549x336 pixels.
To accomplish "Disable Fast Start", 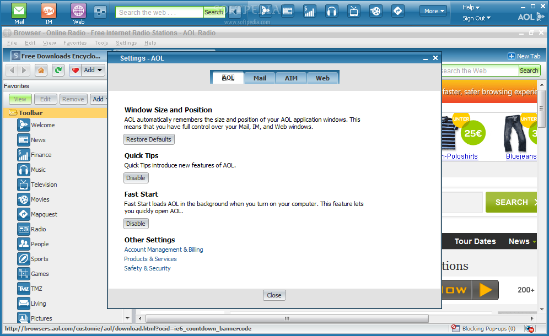I will coord(136,224).
